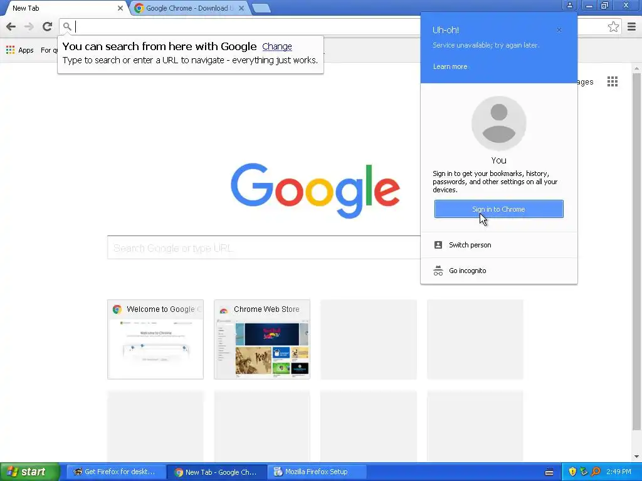Screen dimensions: 642x481
Task: Go back with the back arrow
Action: [x=11, y=26]
